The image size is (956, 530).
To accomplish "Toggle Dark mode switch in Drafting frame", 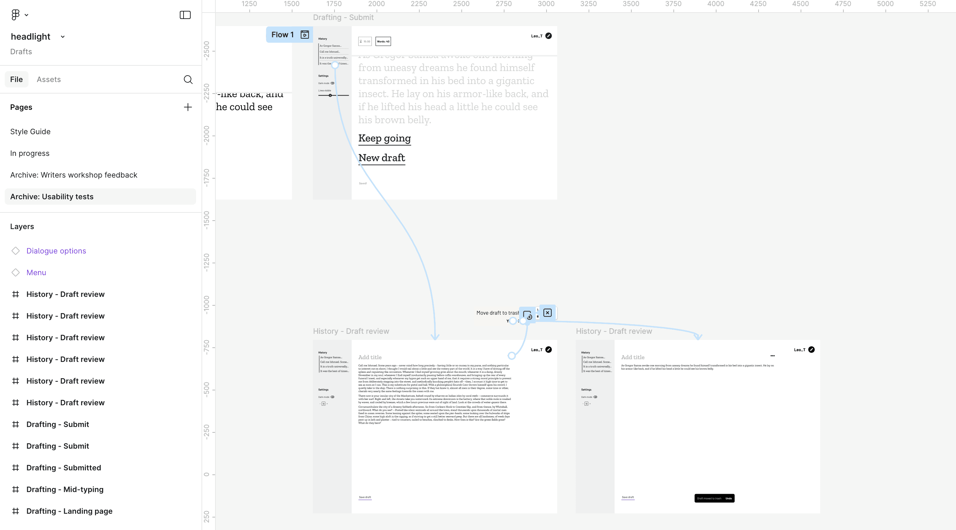I will tap(332, 83).
